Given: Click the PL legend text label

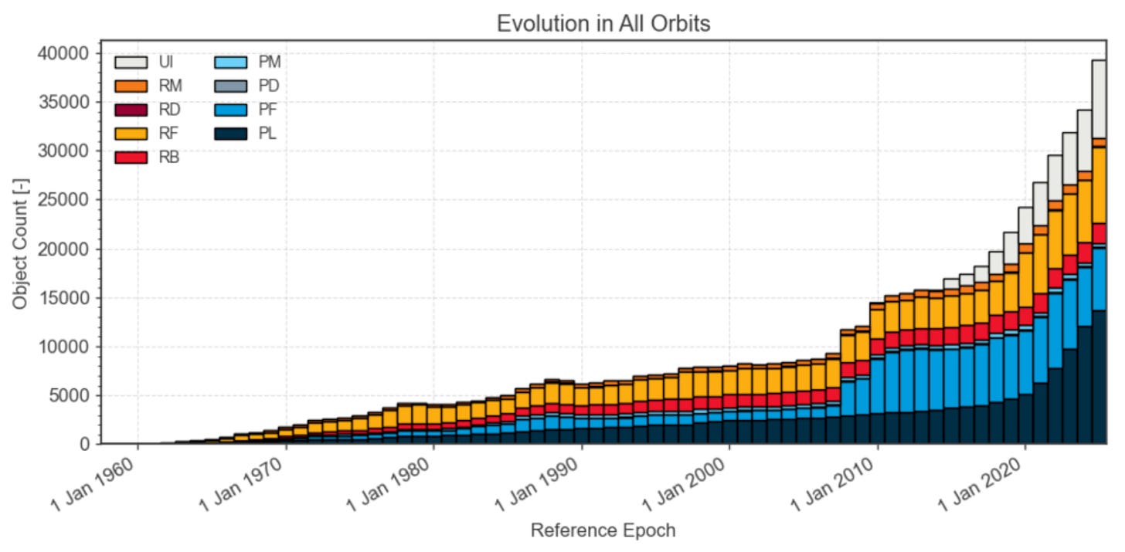Looking at the screenshot, I should point(267,134).
